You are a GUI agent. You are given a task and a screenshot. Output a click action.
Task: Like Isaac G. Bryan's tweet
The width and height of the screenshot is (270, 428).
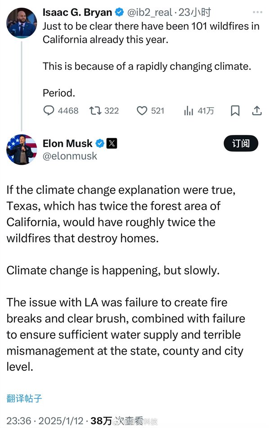[142, 110]
